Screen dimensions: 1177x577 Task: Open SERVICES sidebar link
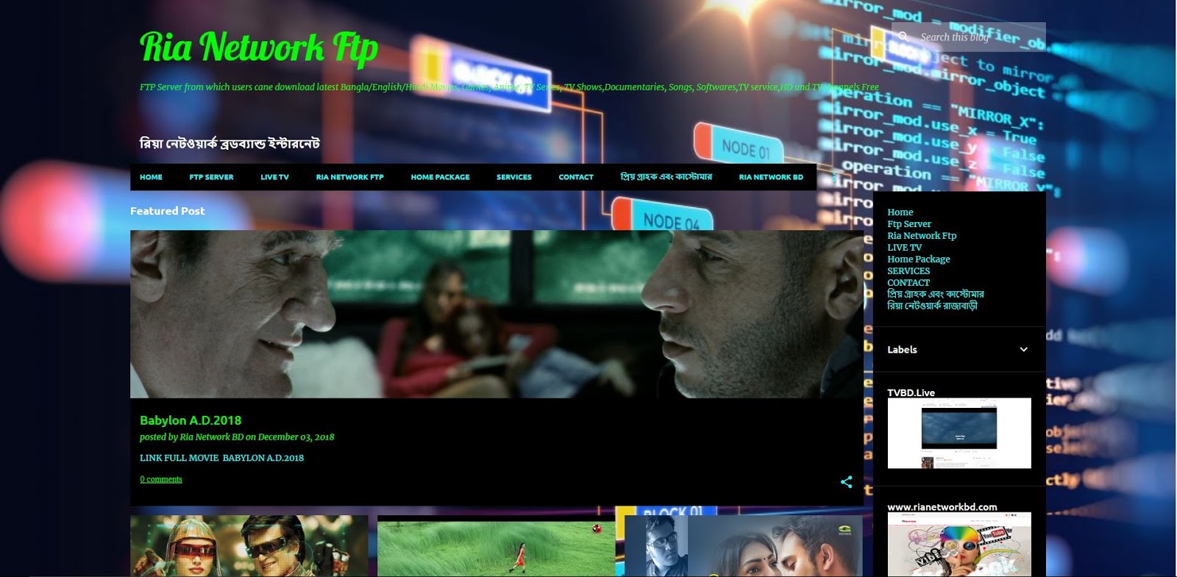point(908,271)
